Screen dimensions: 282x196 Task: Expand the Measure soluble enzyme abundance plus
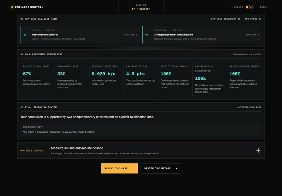258,150
